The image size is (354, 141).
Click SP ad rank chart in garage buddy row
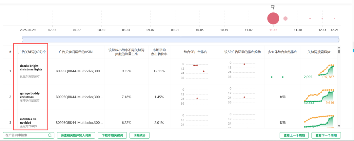click(x=195, y=97)
